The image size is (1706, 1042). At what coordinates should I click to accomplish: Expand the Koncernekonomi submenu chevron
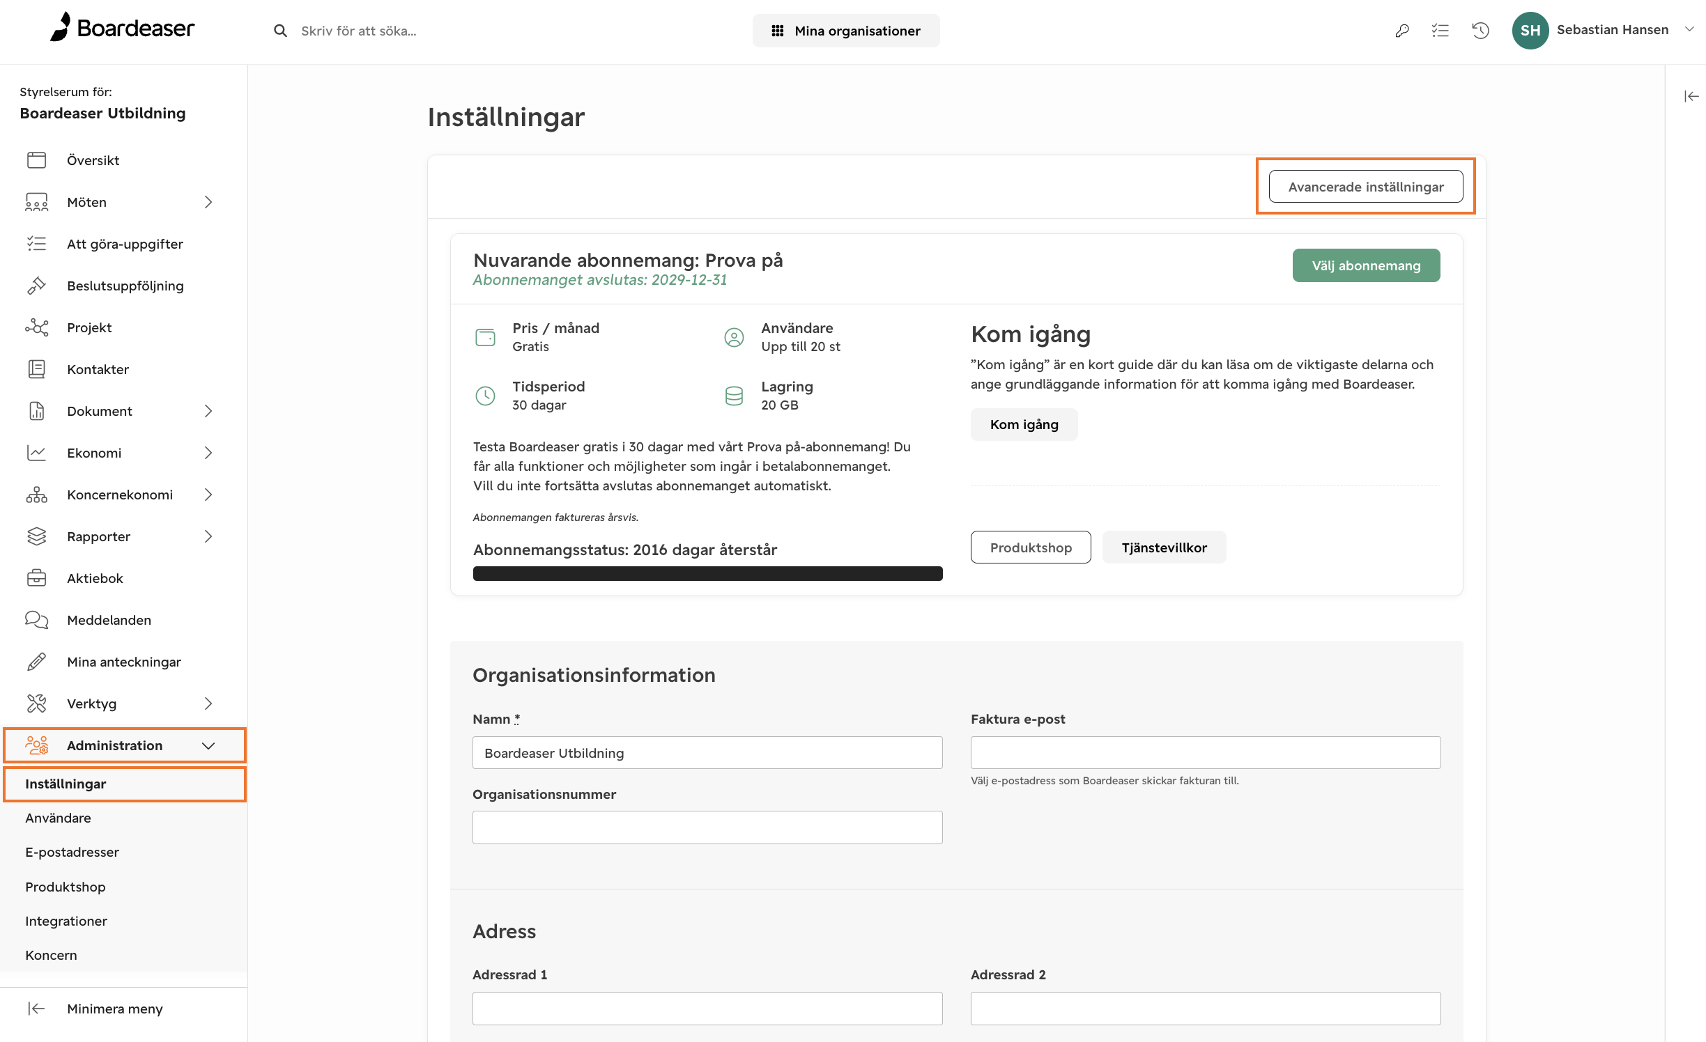click(x=208, y=495)
